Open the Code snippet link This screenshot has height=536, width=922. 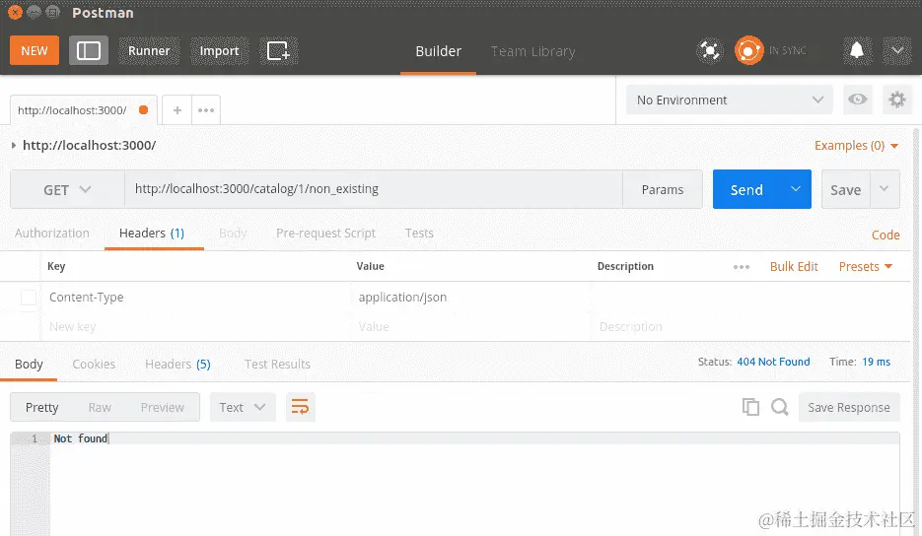886,235
